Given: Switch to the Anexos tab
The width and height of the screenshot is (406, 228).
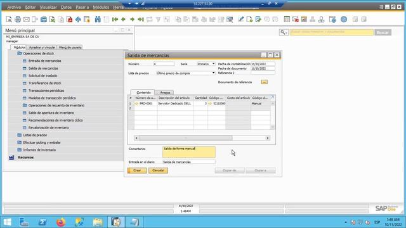Looking at the screenshot, I should [x=165, y=92].
